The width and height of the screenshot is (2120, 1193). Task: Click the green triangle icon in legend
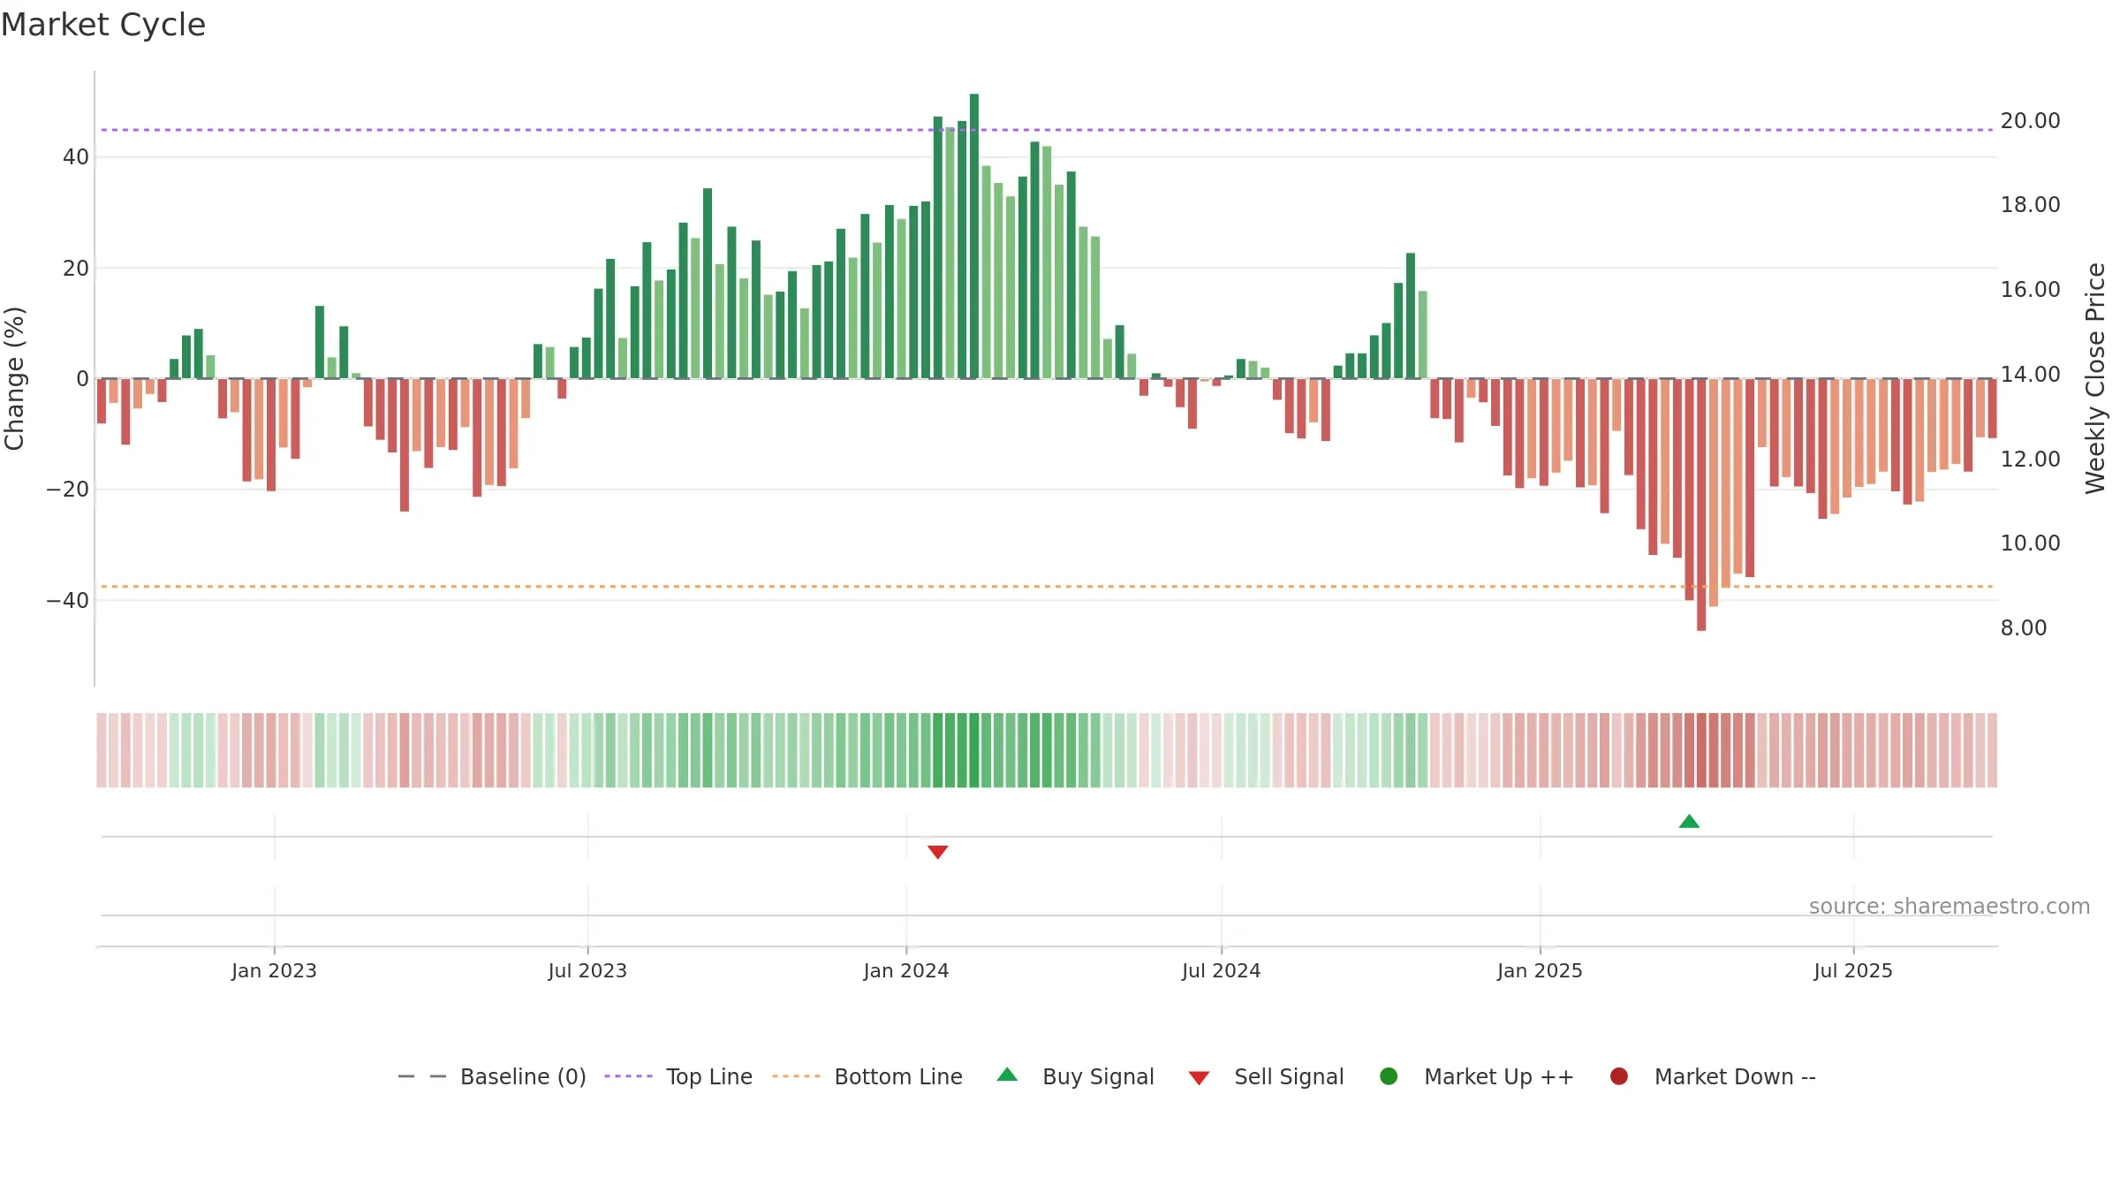[1007, 1075]
